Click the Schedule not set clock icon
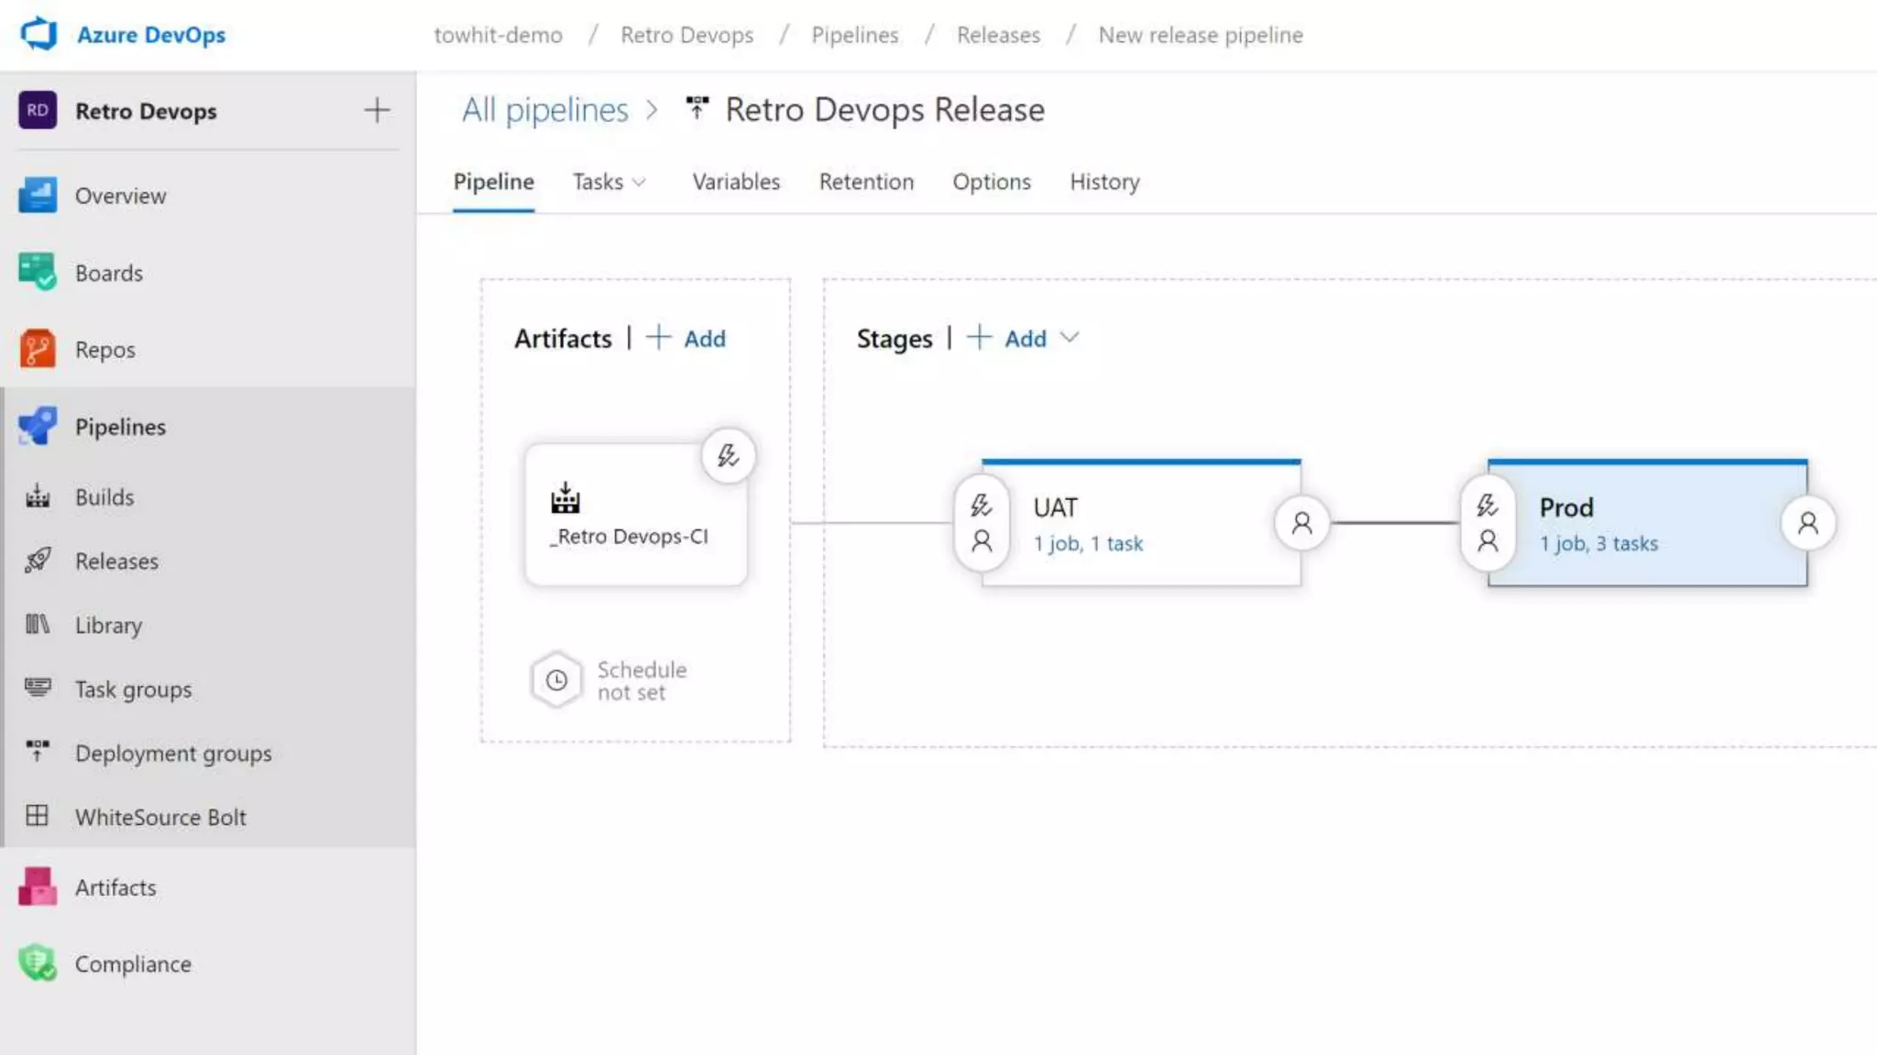The height and width of the screenshot is (1055, 1877). click(x=556, y=680)
